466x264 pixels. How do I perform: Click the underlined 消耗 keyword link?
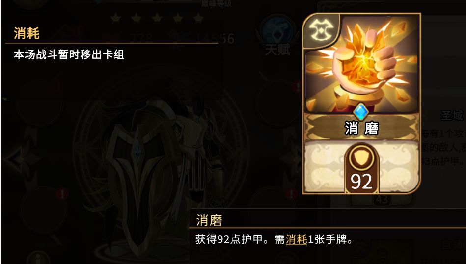pos(296,239)
